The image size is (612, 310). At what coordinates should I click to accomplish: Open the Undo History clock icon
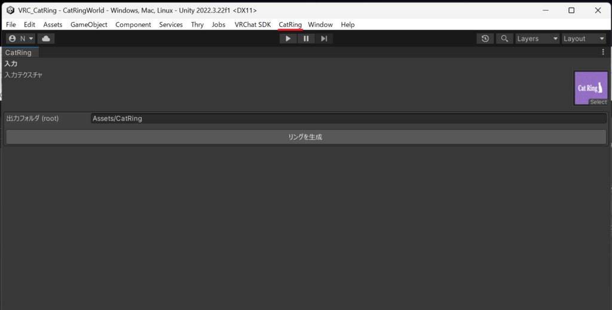point(485,39)
